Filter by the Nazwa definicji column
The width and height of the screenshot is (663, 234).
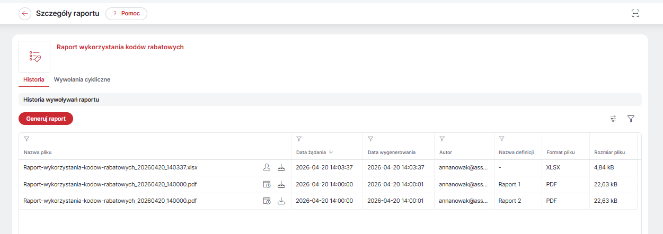click(x=501, y=139)
